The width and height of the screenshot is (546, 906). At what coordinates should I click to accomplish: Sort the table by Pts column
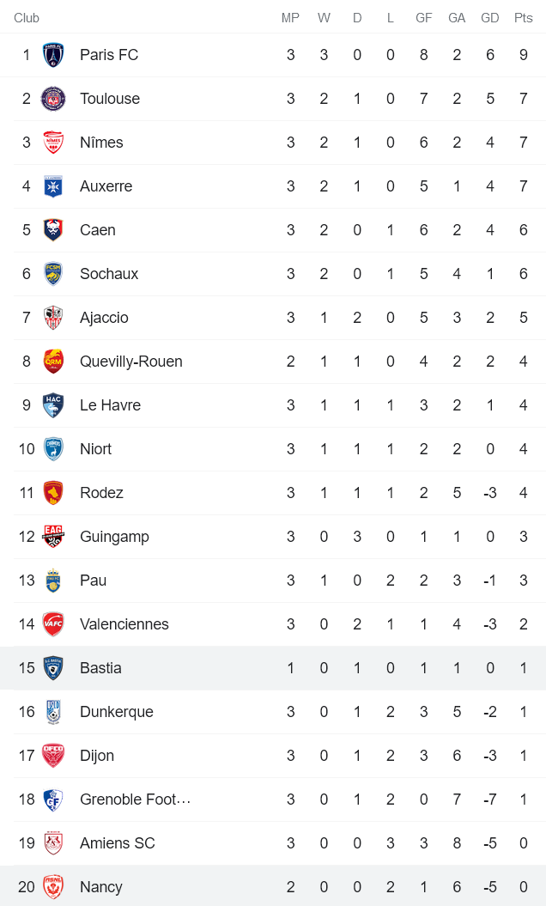tap(523, 17)
